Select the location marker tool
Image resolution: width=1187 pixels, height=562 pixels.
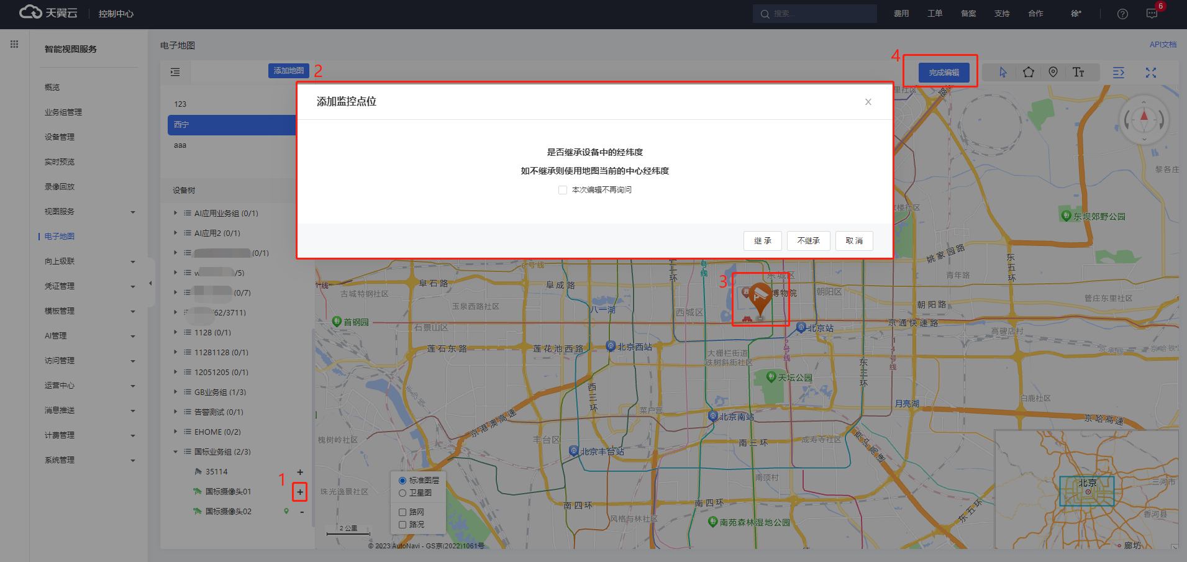[1053, 73]
